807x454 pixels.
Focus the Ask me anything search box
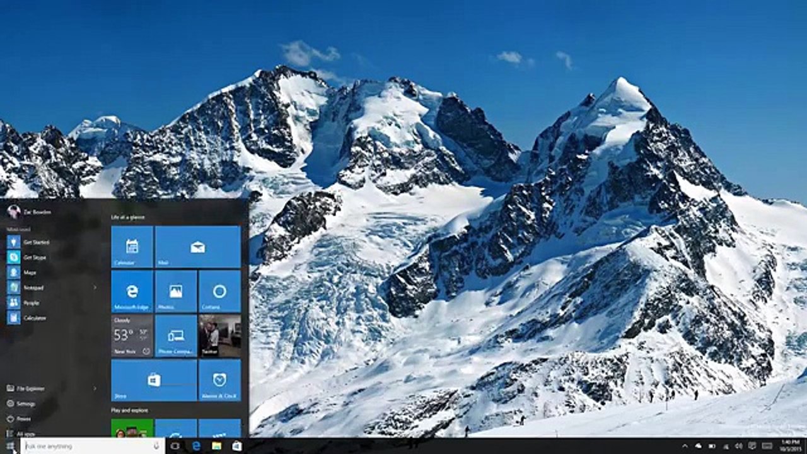93,446
